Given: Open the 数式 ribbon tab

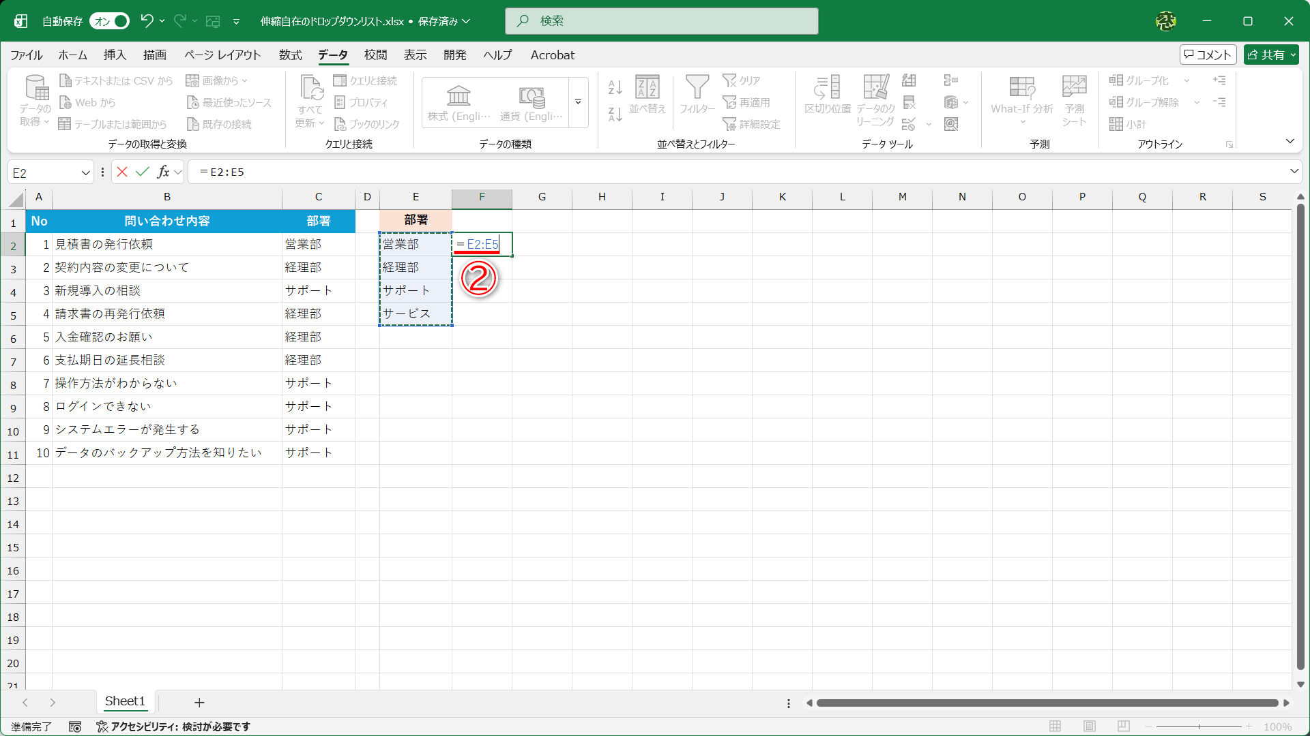Looking at the screenshot, I should (290, 55).
